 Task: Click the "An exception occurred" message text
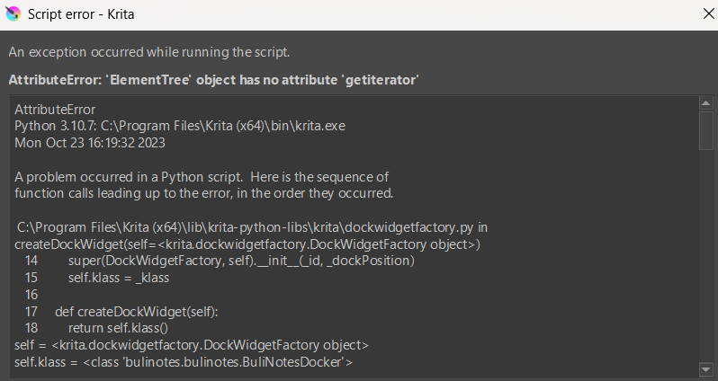coord(148,53)
